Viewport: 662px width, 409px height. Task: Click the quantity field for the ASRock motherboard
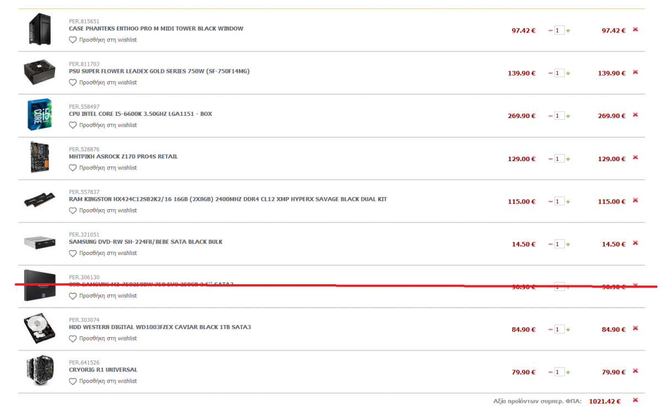click(x=559, y=159)
